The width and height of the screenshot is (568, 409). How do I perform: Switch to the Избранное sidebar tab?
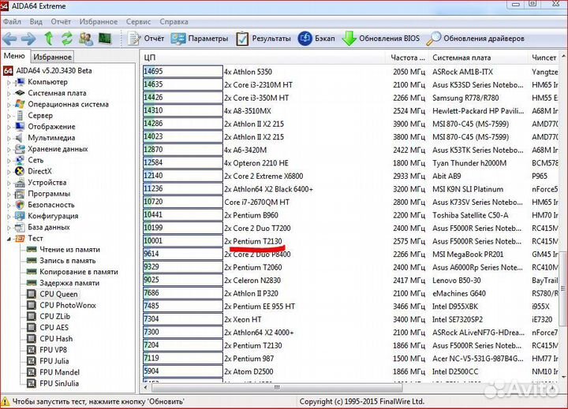click(x=53, y=57)
